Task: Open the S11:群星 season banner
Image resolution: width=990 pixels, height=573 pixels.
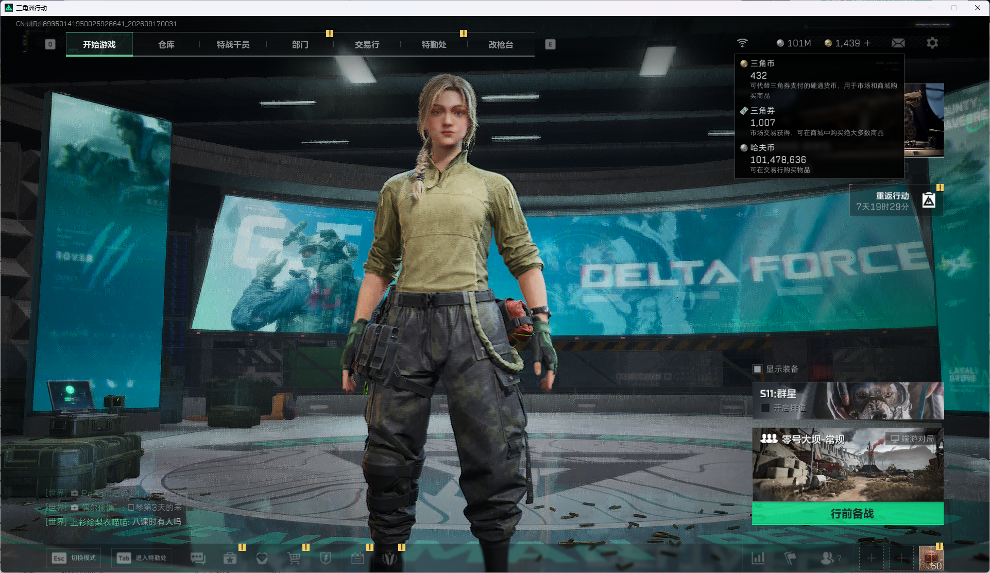Action: (848, 401)
